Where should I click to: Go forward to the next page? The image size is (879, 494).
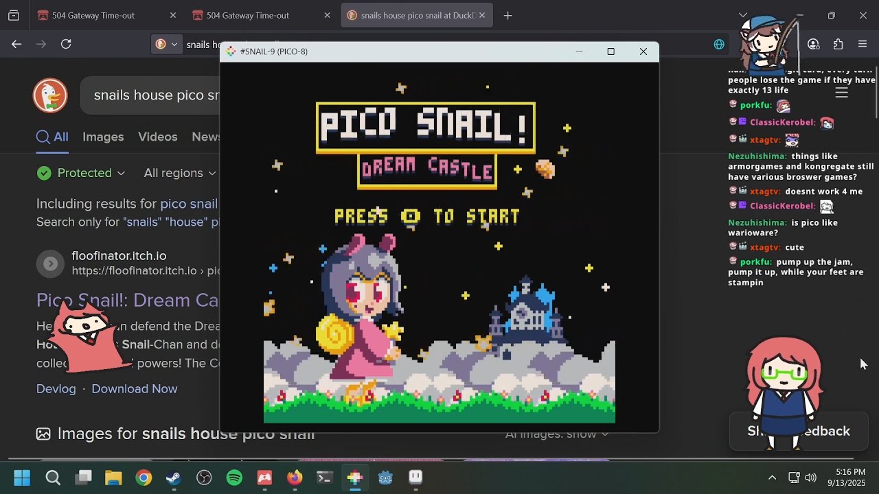coord(41,44)
